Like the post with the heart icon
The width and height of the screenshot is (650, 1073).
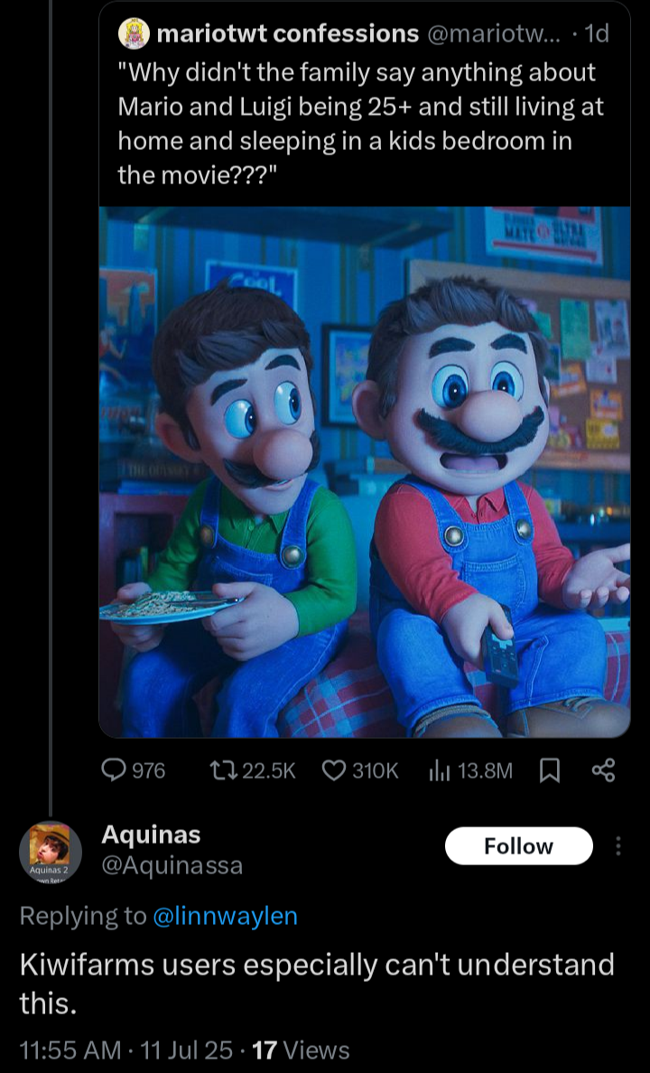pyautogui.click(x=334, y=770)
